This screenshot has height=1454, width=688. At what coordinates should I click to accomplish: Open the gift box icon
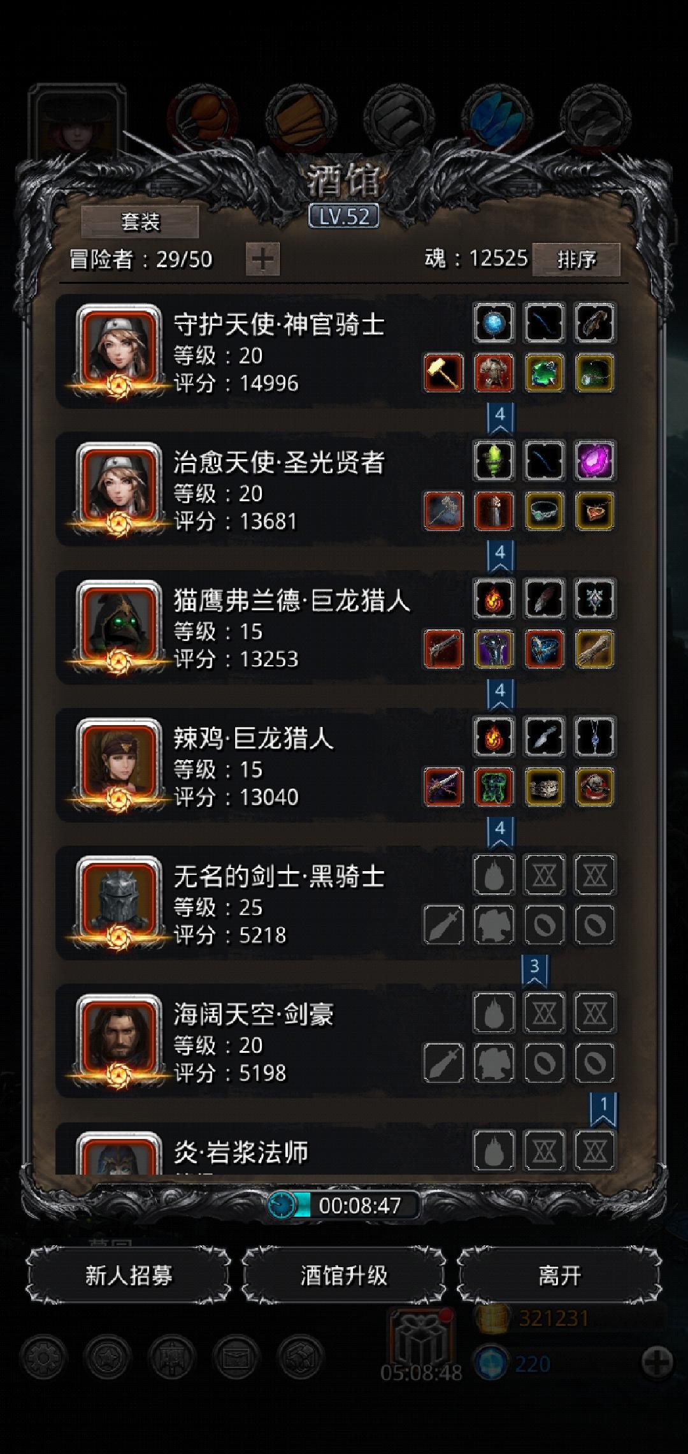[421, 1337]
